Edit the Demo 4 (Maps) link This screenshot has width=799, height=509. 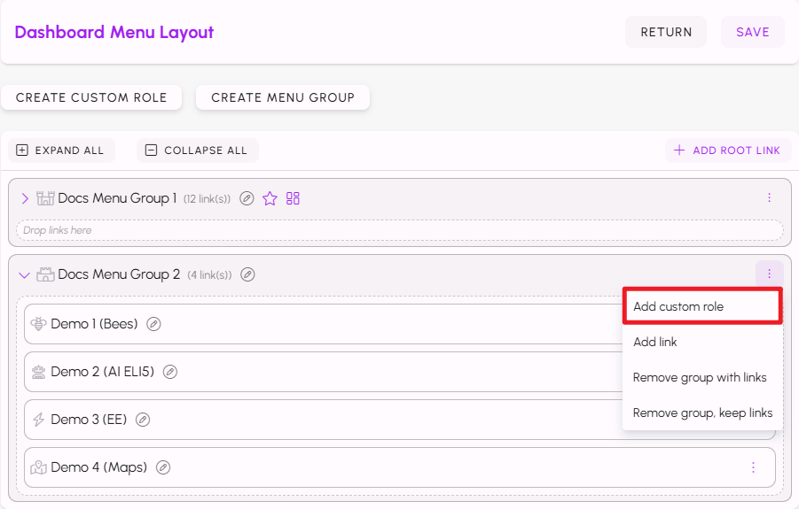pyautogui.click(x=163, y=467)
